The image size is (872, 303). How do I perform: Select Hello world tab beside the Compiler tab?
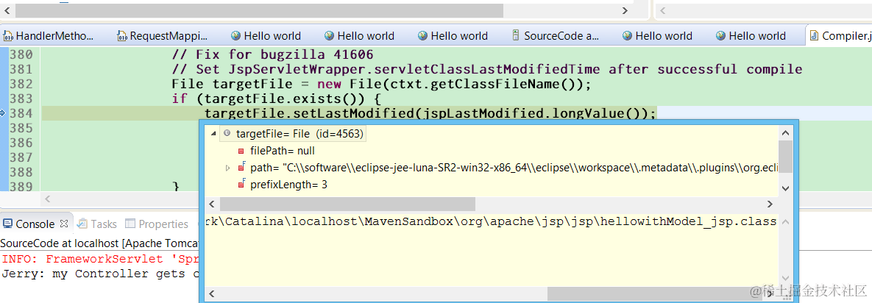751,36
